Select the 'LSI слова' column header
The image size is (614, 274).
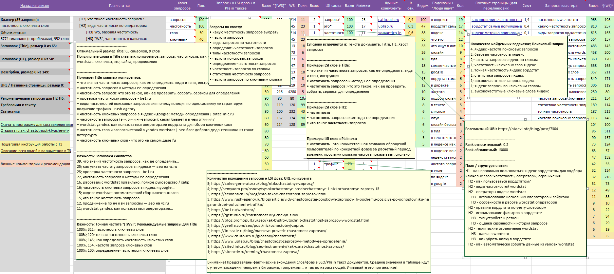[x=333, y=6]
